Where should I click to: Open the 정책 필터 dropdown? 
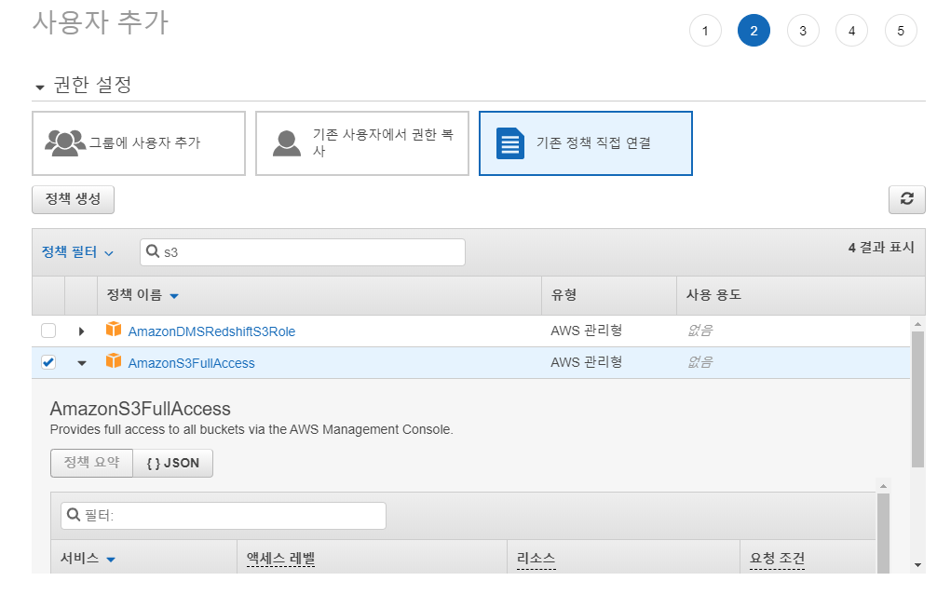(x=77, y=252)
